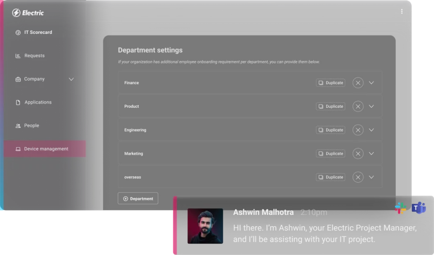The image size is (434, 255).
Task: Open IT Scorecard in sidebar
Action: [38, 33]
